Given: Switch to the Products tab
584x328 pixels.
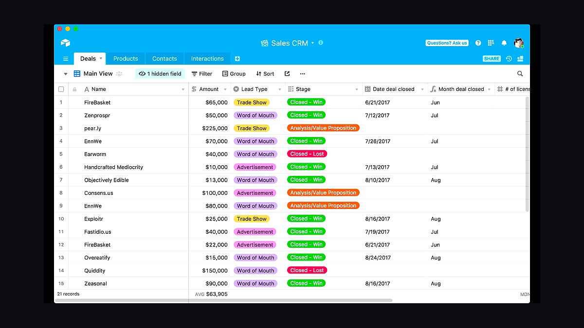Looking at the screenshot, I should click(126, 59).
